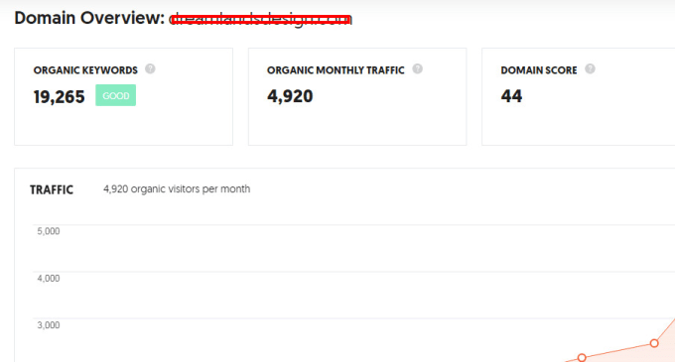The height and width of the screenshot is (362, 675).
Task: Open the Organic Monthly Traffic help icon
Action: [417, 68]
